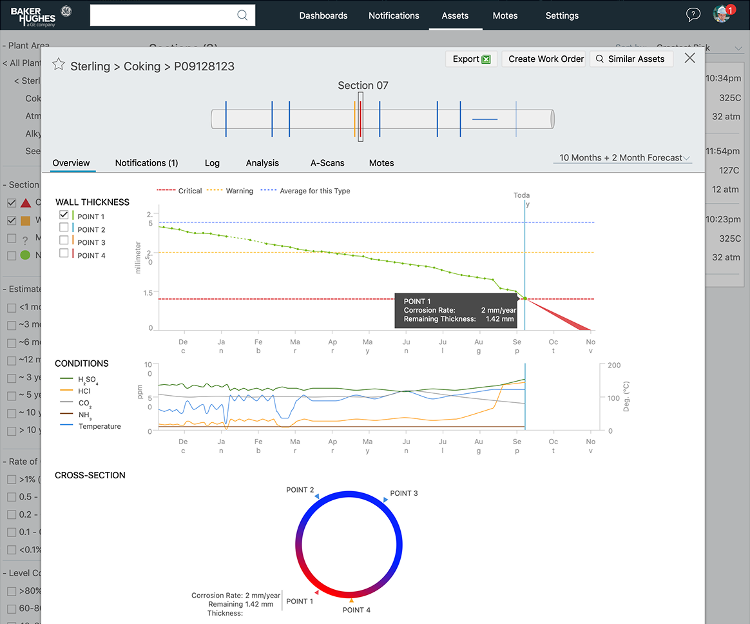This screenshot has height=624, width=750.
Task: Open the 10 Months + 2 Month Forecast dropdown
Action: click(623, 157)
